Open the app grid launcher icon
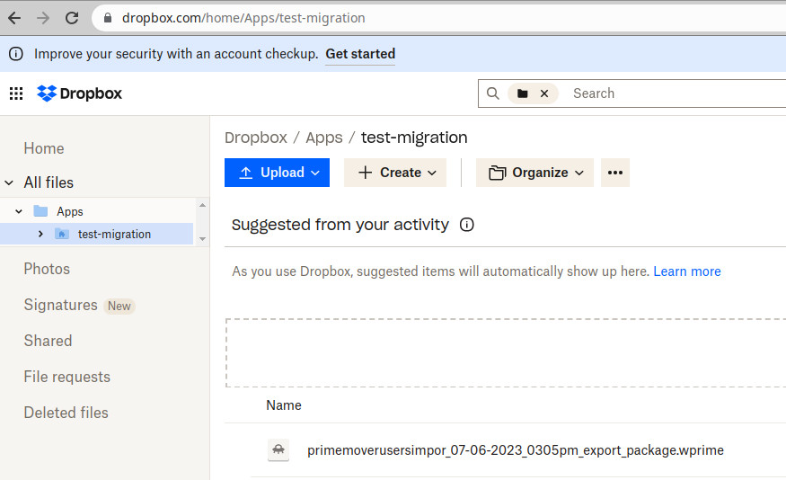Image resolution: width=786 pixels, height=480 pixels. tap(16, 93)
